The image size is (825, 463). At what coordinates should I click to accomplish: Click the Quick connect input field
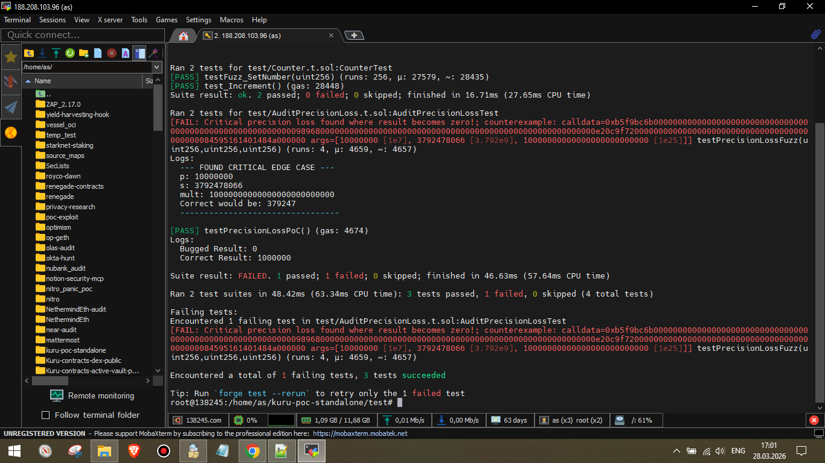(83, 35)
